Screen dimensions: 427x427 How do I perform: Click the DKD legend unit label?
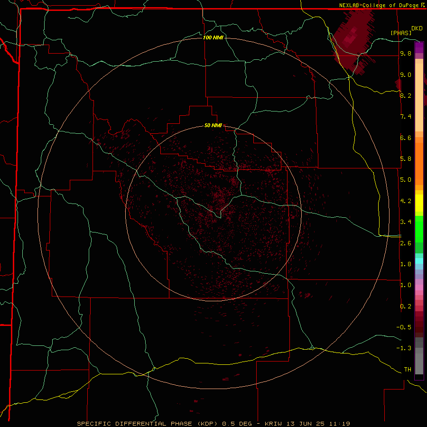pos(417,28)
